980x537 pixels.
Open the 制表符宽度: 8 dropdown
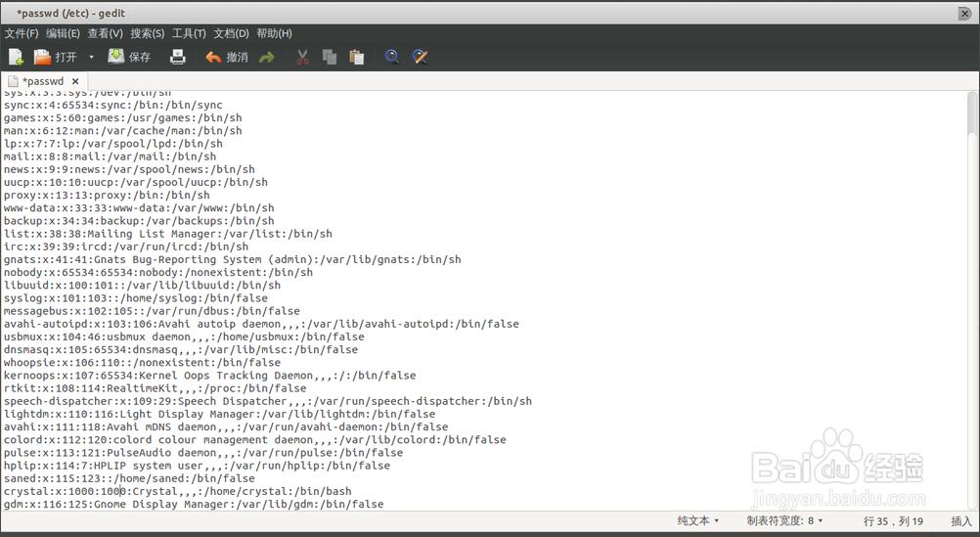pos(784,520)
